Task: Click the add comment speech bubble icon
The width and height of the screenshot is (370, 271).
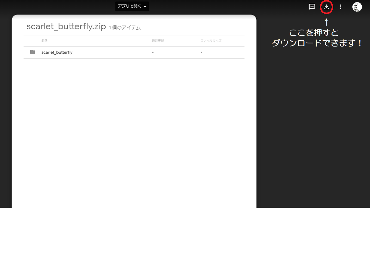Action: point(311,6)
